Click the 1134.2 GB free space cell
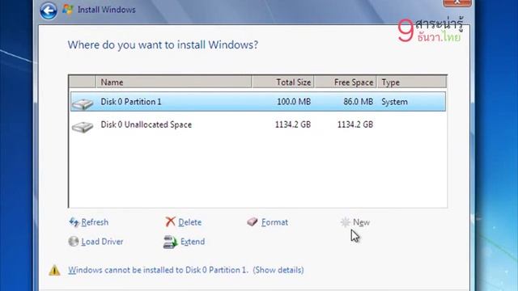This screenshot has width=518, height=291. (355, 124)
